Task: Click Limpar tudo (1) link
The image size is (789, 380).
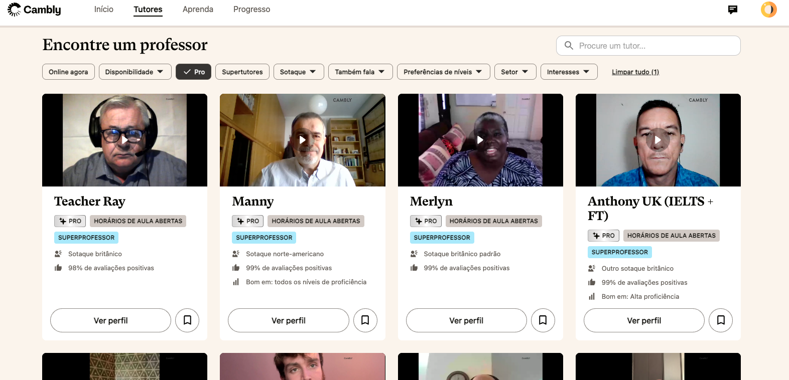Action: pyautogui.click(x=635, y=72)
